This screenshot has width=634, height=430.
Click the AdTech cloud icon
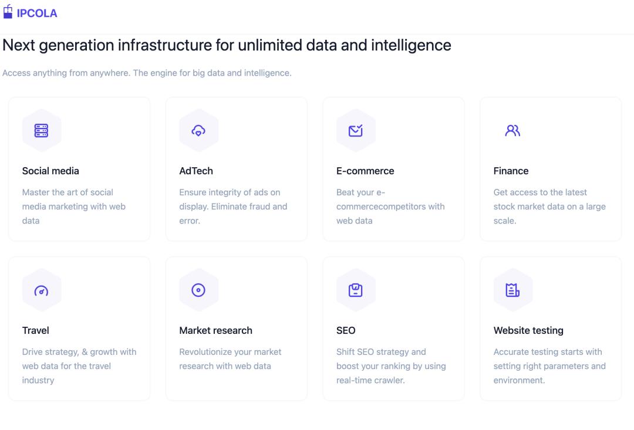(198, 131)
